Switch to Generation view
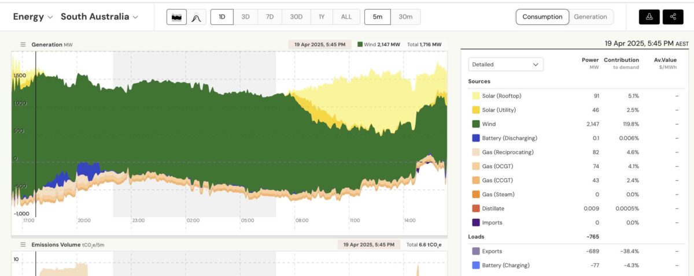The height and width of the screenshot is (276, 694). point(590,17)
